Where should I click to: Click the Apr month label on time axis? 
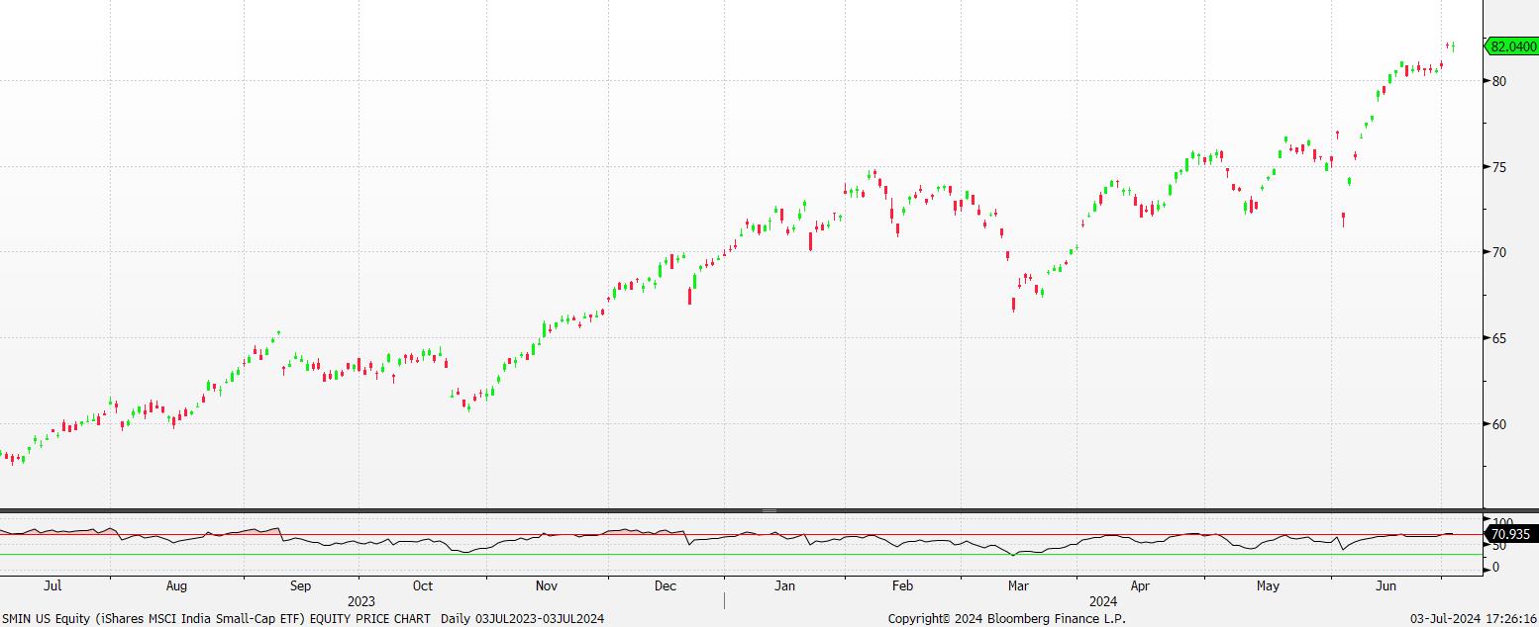[x=1140, y=585]
